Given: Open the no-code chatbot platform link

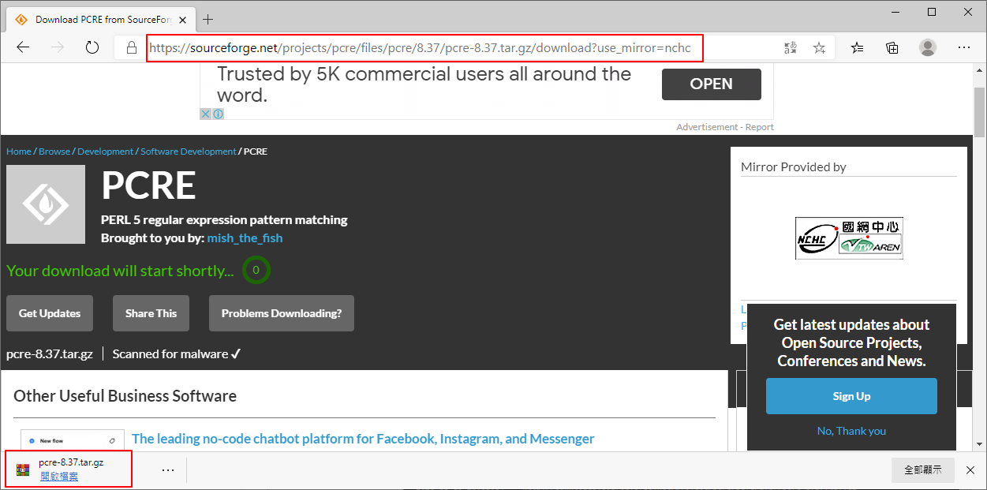Looking at the screenshot, I should click(363, 439).
